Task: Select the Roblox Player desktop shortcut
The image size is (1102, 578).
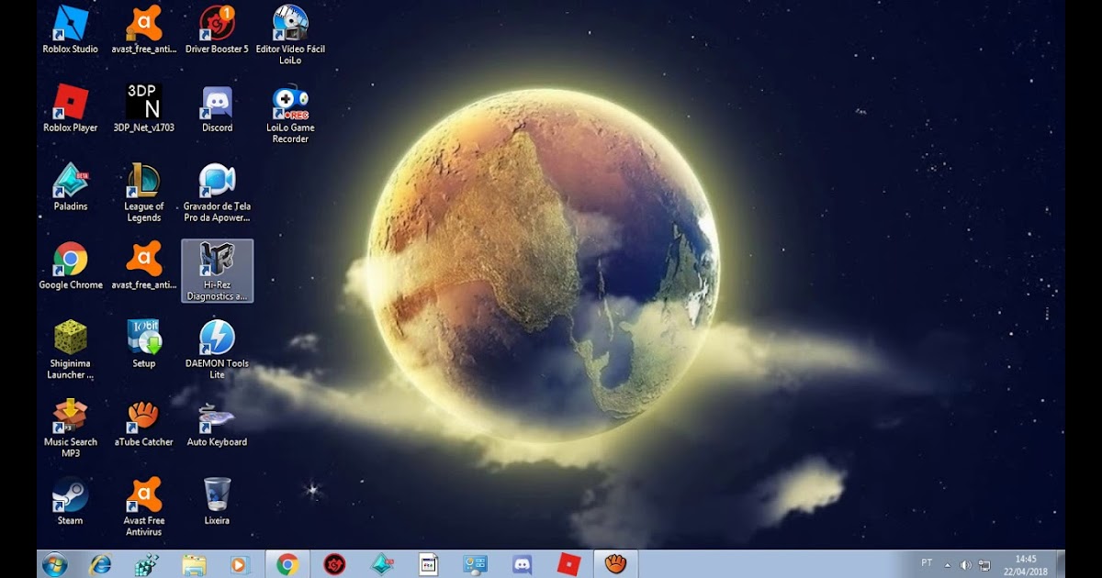Action: tap(70, 108)
